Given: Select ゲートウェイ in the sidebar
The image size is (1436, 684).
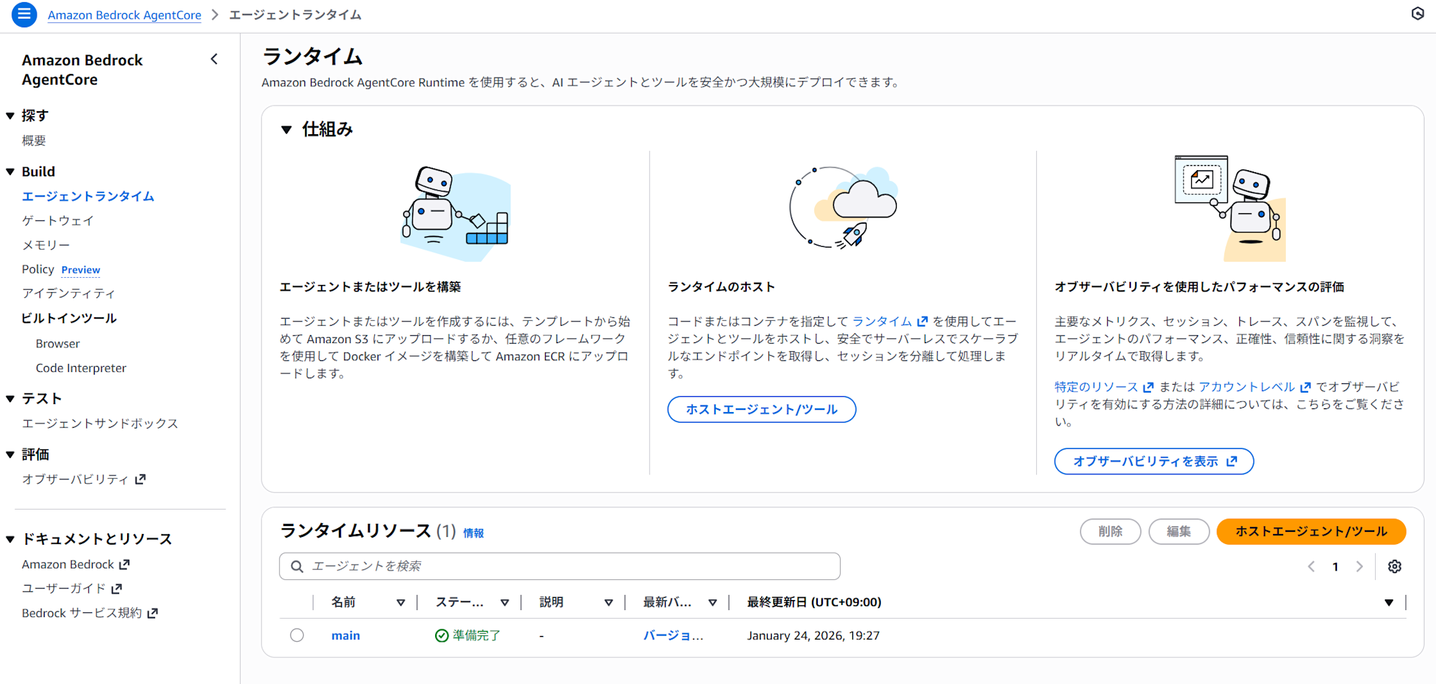Looking at the screenshot, I should click(57, 220).
